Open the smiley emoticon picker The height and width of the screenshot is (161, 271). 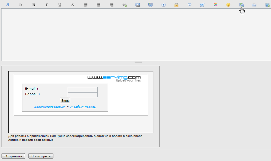coord(228,5)
